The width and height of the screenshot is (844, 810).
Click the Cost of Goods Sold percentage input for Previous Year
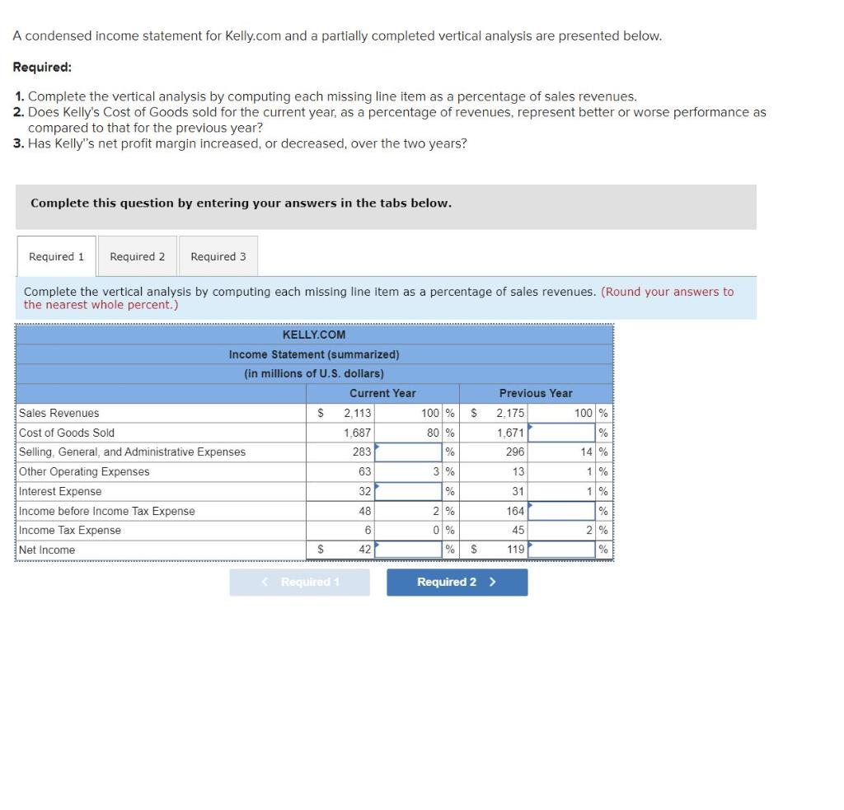click(563, 433)
